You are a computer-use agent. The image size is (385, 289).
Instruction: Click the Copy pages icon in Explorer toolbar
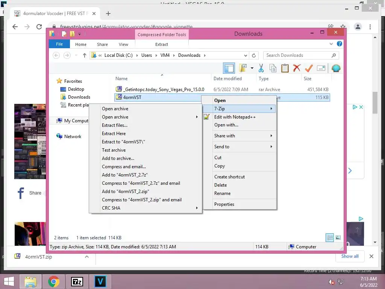coord(273,68)
